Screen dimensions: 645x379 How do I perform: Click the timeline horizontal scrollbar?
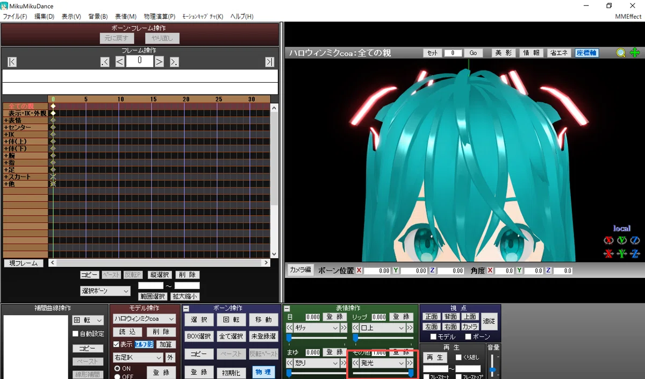pyautogui.click(x=159, y=263)
